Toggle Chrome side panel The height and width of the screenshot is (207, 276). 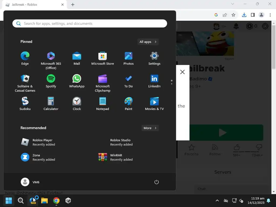point(253,15)
